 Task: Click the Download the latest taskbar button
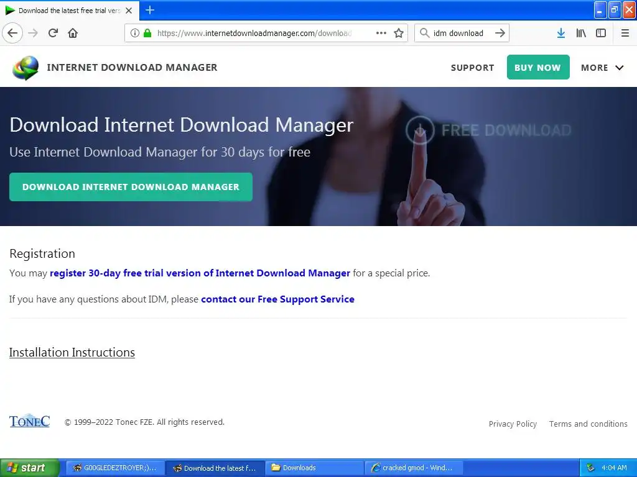pyautogui.click(x=215, y=468)
